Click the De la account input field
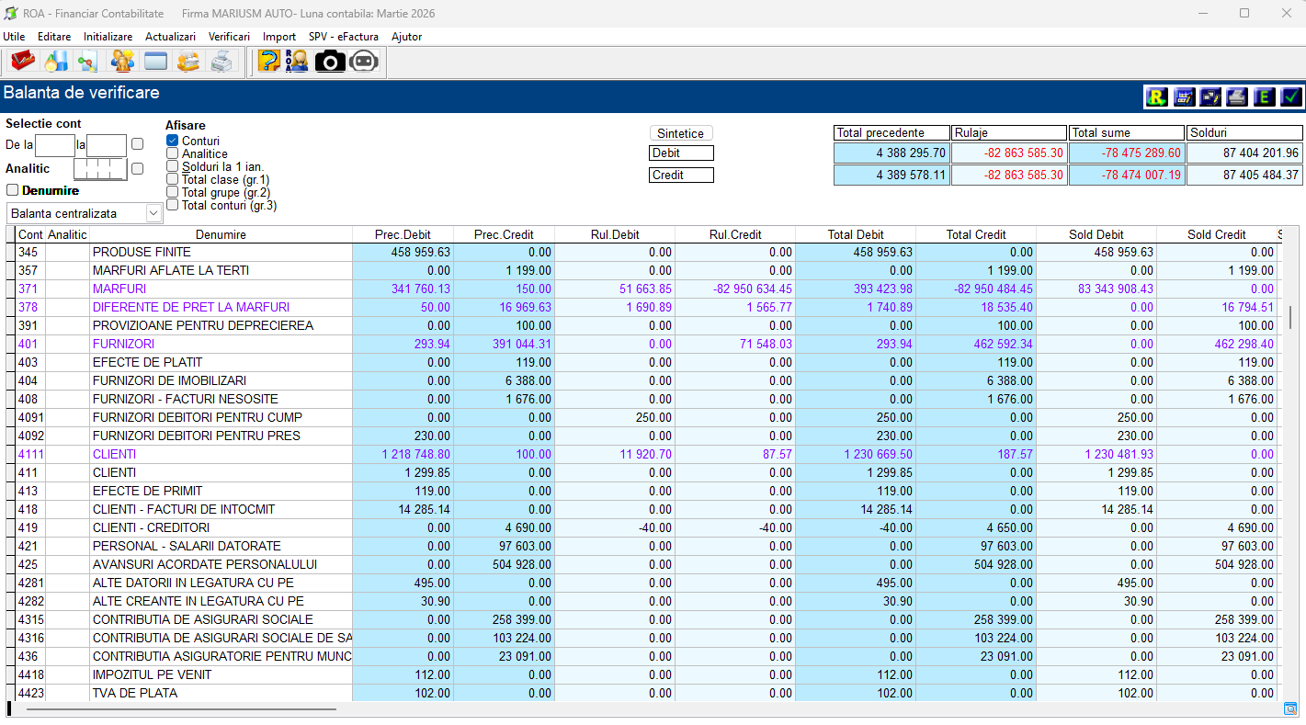 click(54, 144)
